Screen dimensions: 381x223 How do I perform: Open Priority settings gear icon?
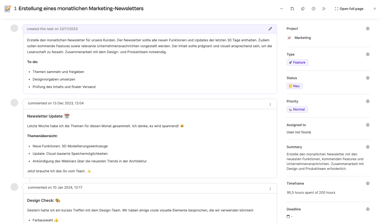click(368, 101)
